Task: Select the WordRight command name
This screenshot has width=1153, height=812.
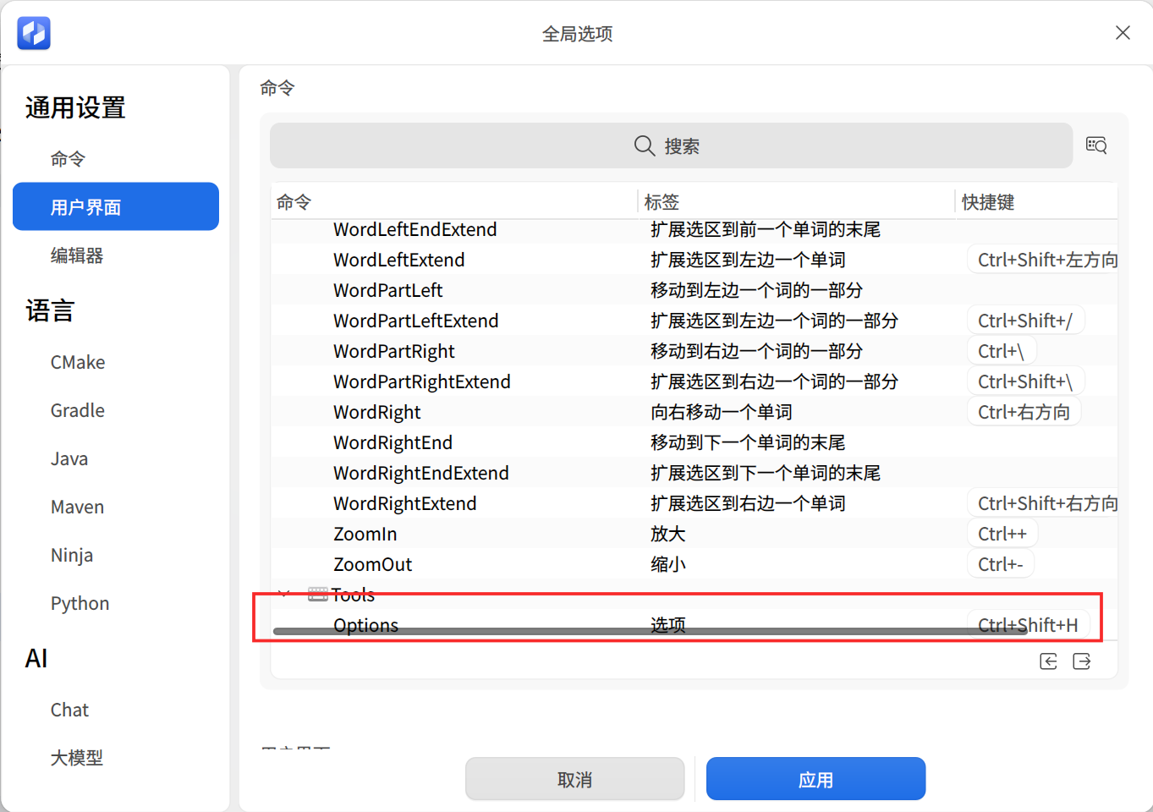Action: click(376, 412)
